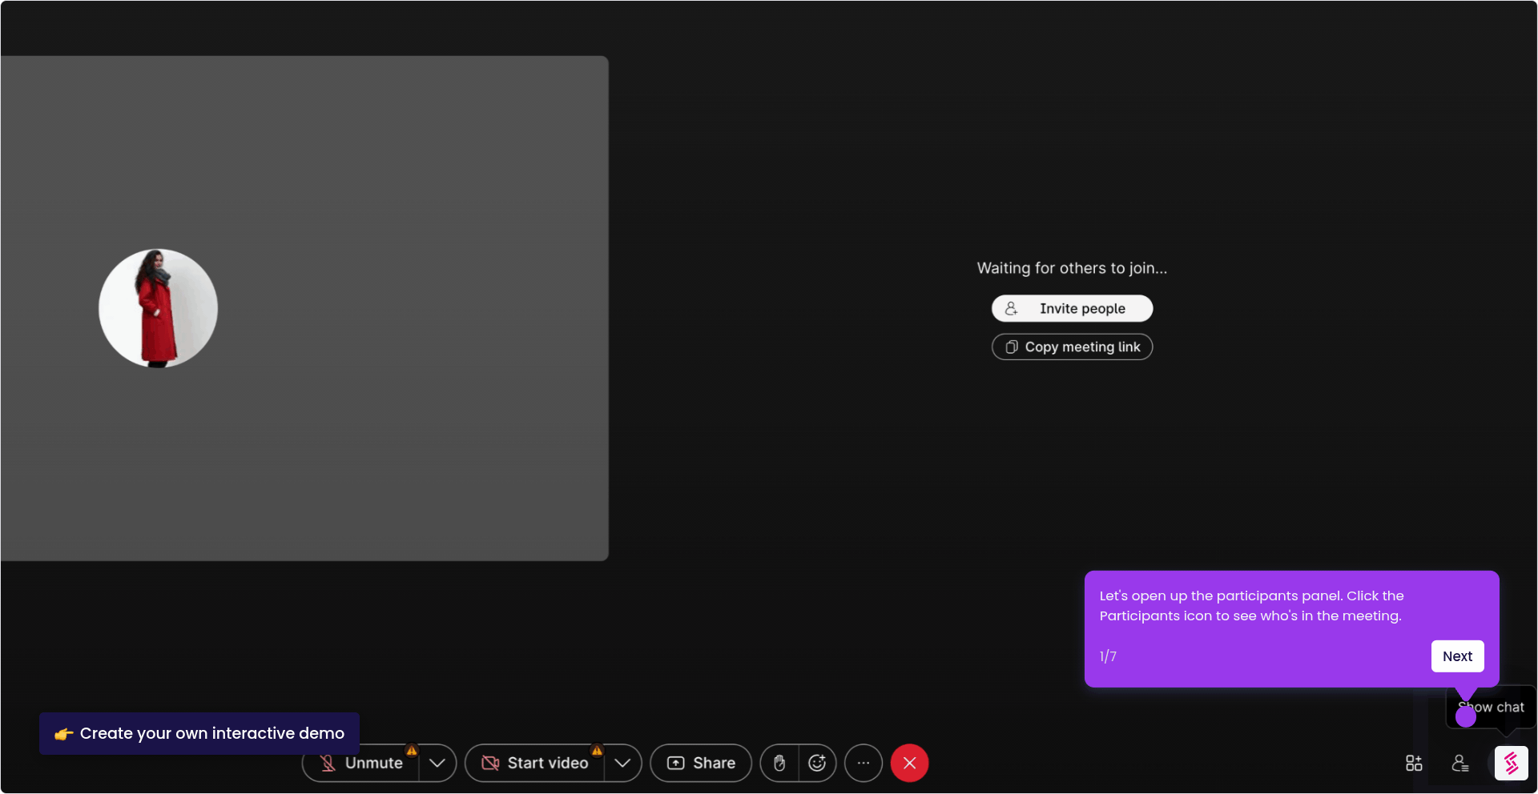
Task: Copy meeting link
Action: [1072, 347]
